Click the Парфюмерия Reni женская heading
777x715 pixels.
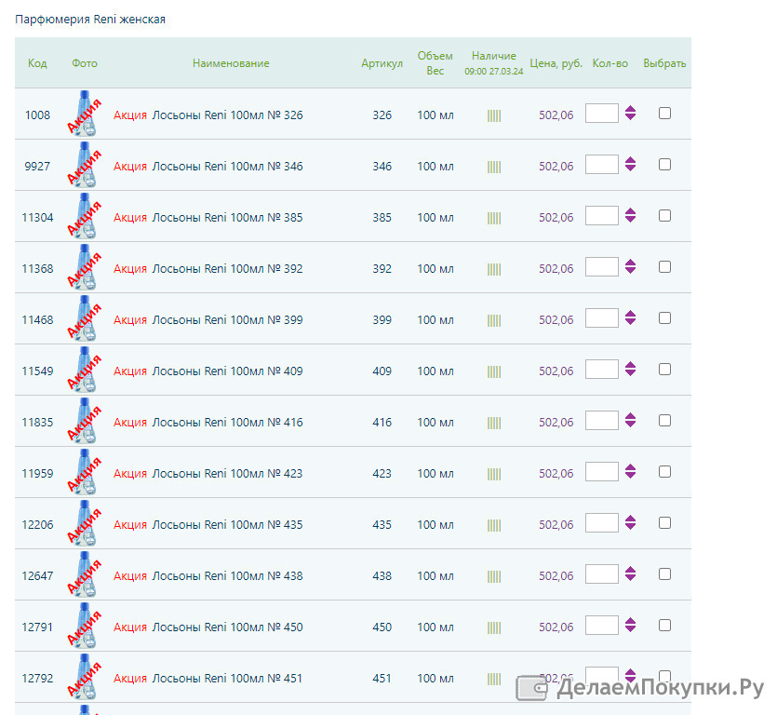(x=90, y=20)
